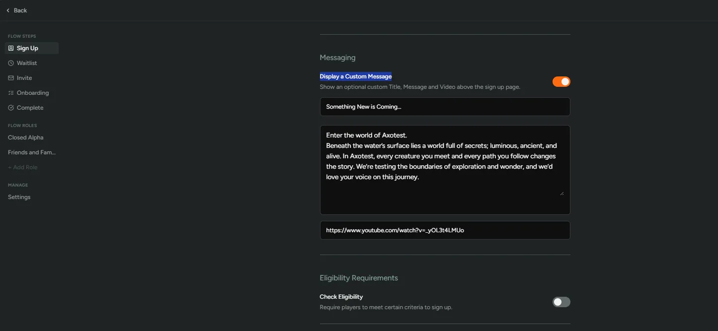This screenshot has height=331, width=718.
Task: Disable the Display a Custom Message toggle
Action: 561,81
